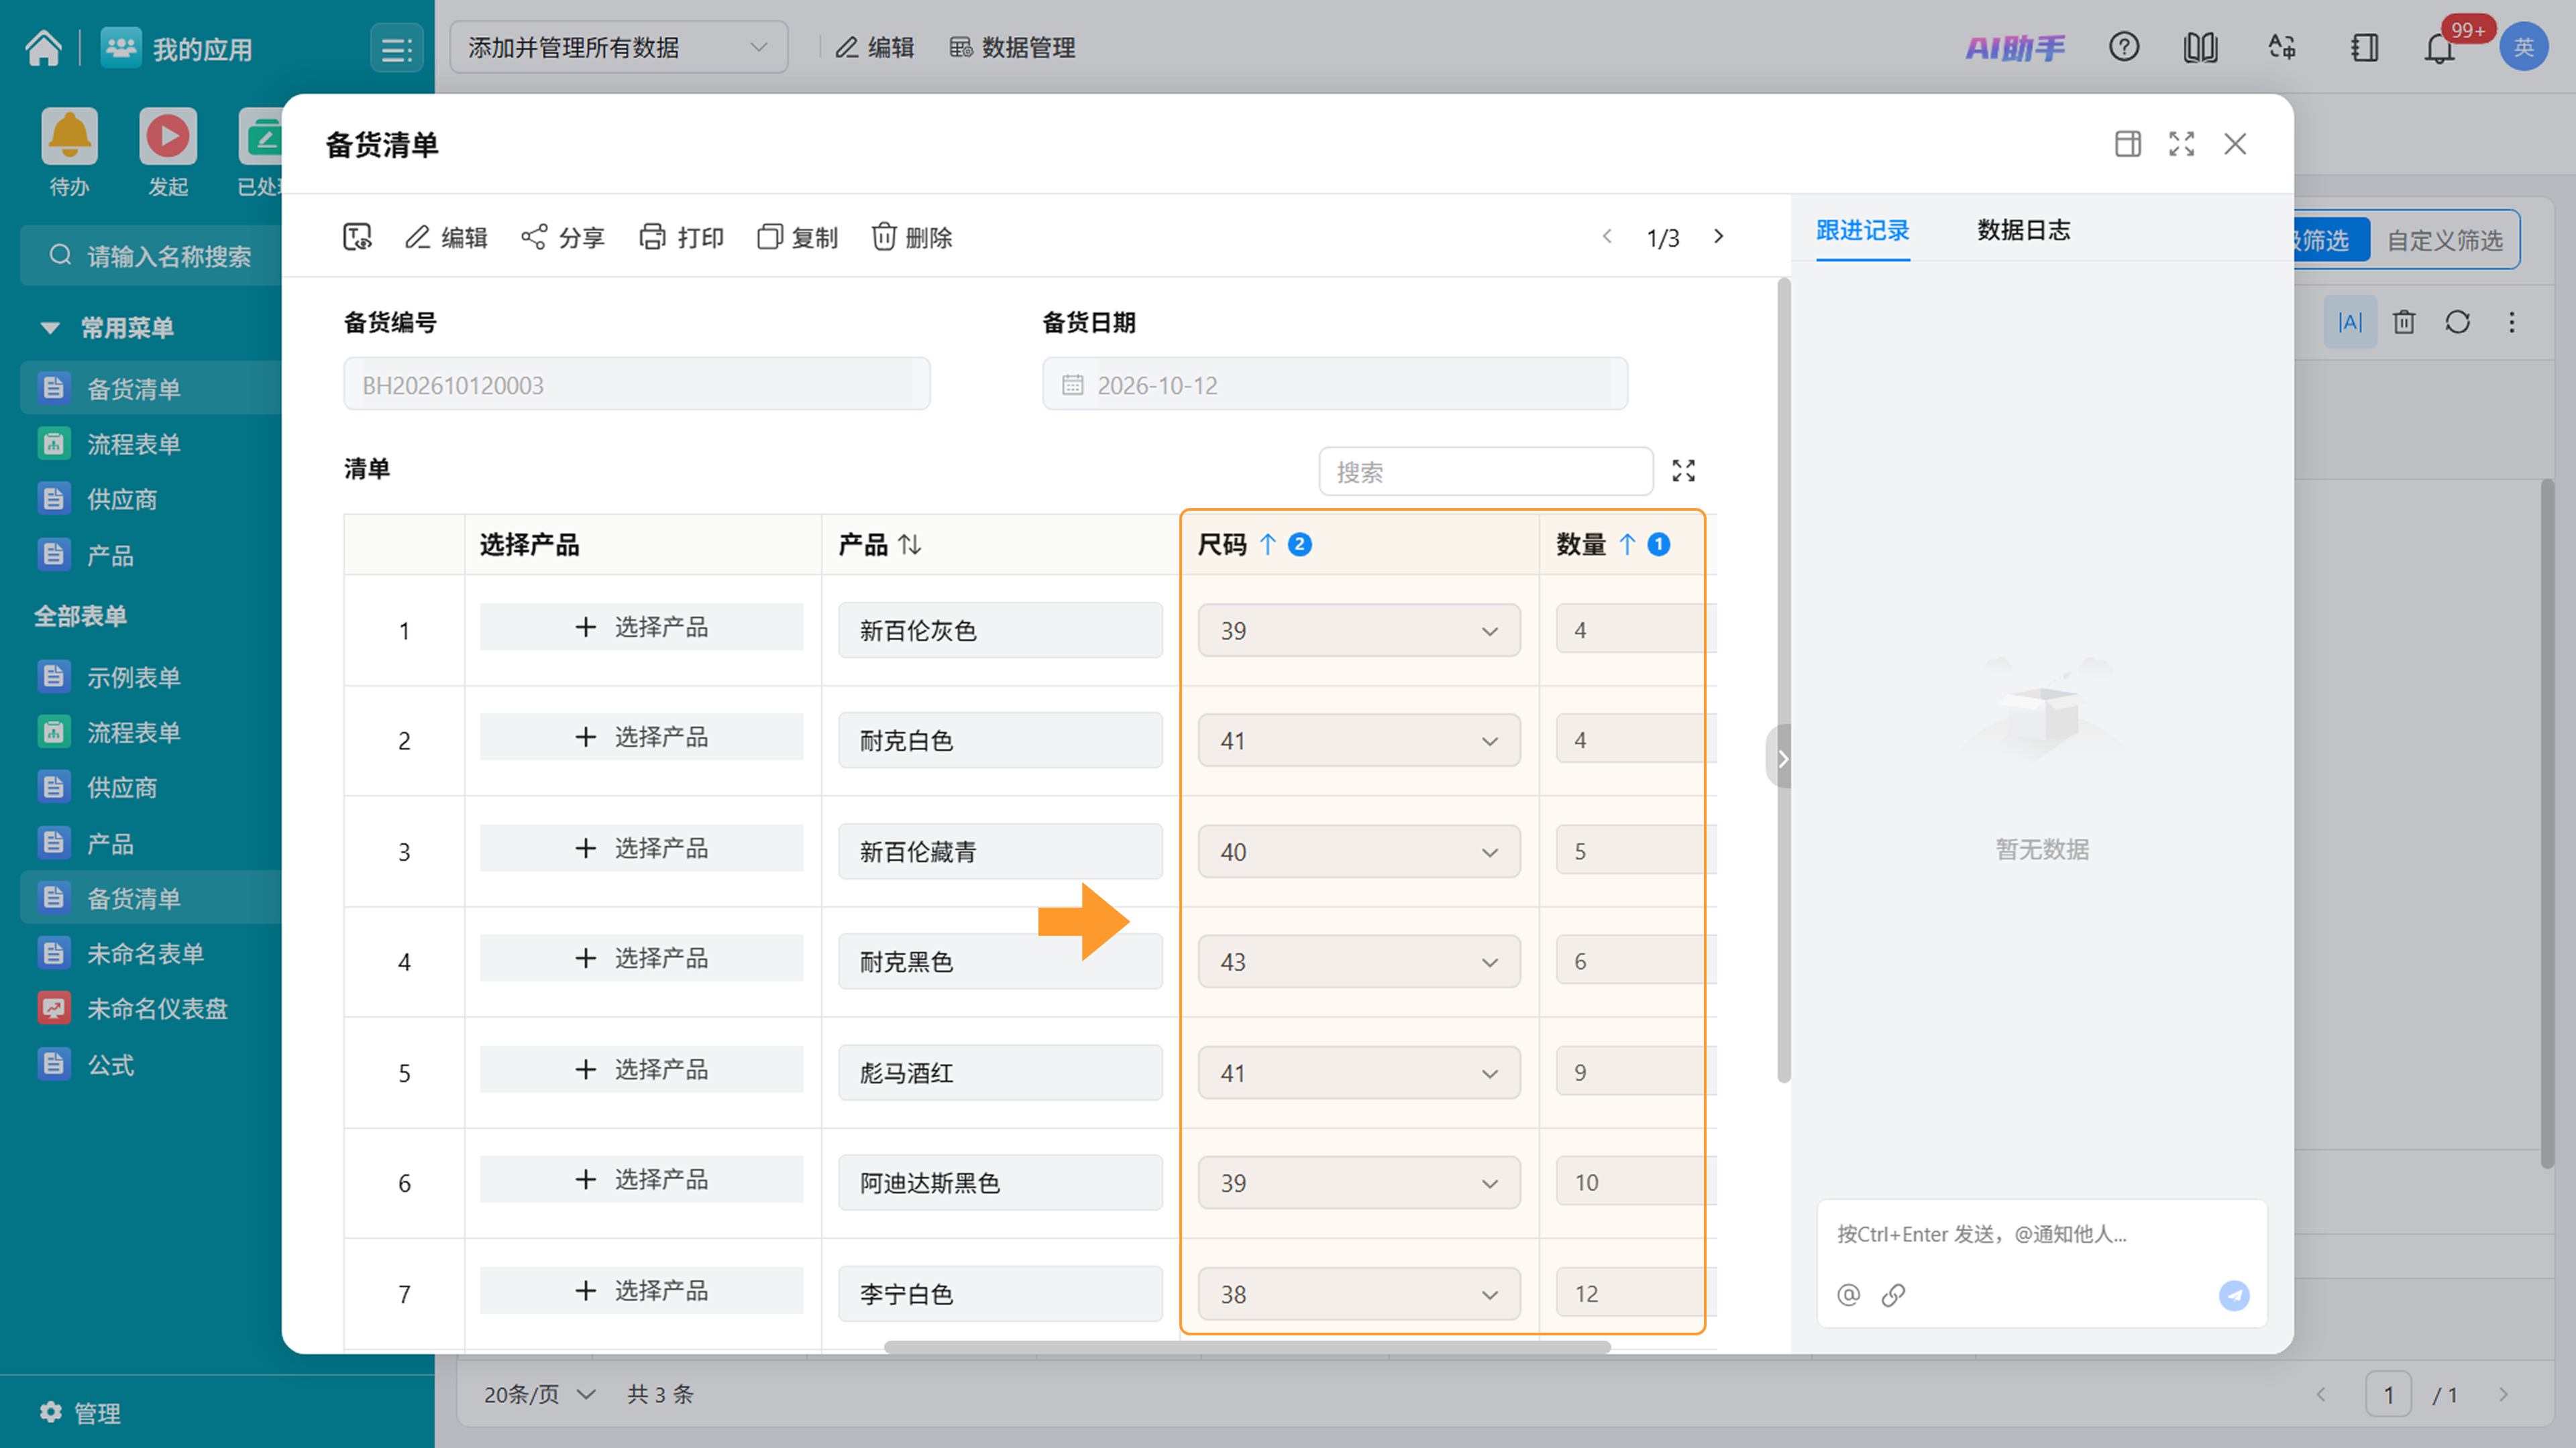Open the 添加并管理所有数据 dropdown
Screen dimensions: 2576x1448
tap(619, 47)
